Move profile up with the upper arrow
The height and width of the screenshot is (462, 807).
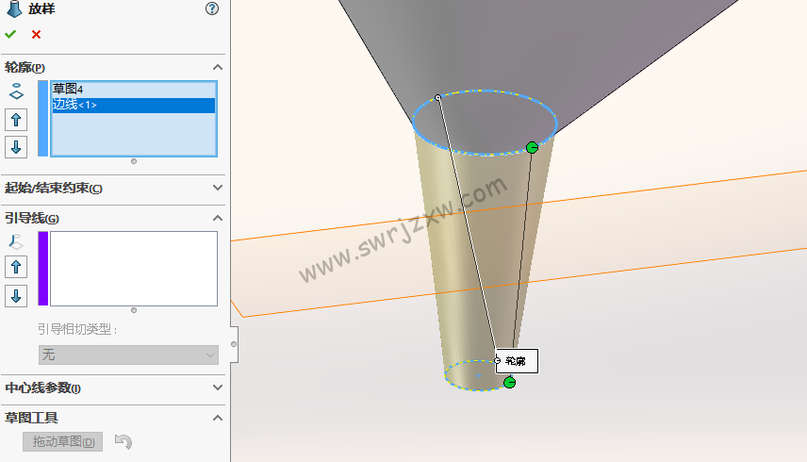click(x=16, y=120)
